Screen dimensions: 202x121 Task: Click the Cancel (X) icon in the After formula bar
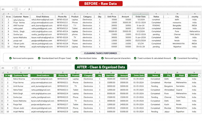click(x=20, y=68)
